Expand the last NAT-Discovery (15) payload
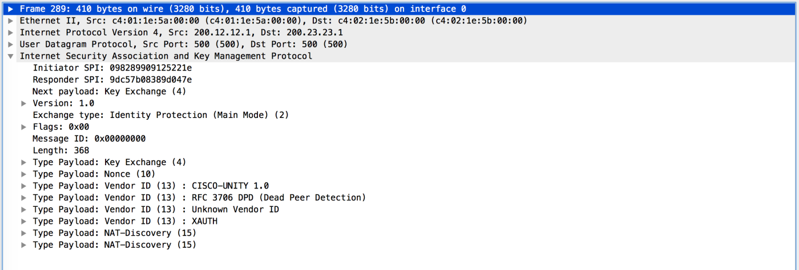This screenshot has height=270, width=799. coord(24,245)
